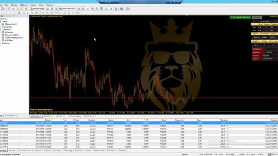Image resolution: width=278 pixels, height=156 pixels.
Task: Select the TelegrammNotify advisor
Action: click(x=12, y=35)
